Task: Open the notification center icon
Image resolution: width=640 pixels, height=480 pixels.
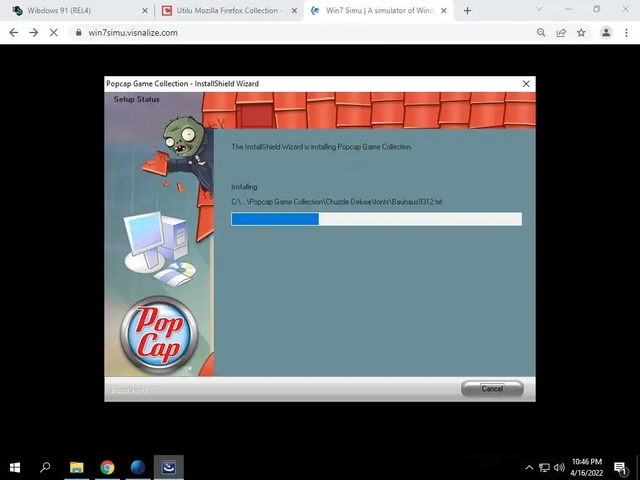Action: (621, 468)
